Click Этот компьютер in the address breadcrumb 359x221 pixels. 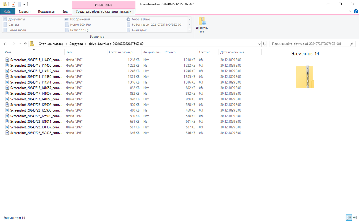(x=51, y=44)
